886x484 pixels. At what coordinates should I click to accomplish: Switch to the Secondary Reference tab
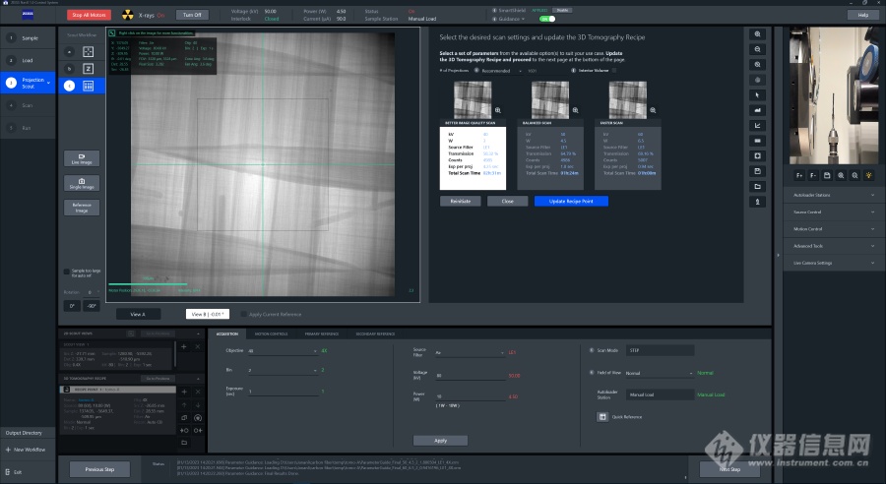tap(375, 333)
